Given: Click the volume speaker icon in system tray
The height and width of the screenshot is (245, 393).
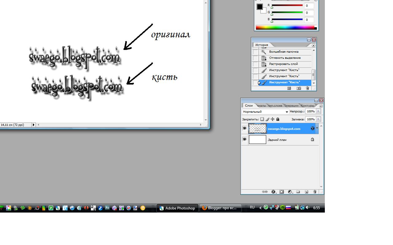Looking at the screenshot, I should pyautogui.click(x=308, y=208).
